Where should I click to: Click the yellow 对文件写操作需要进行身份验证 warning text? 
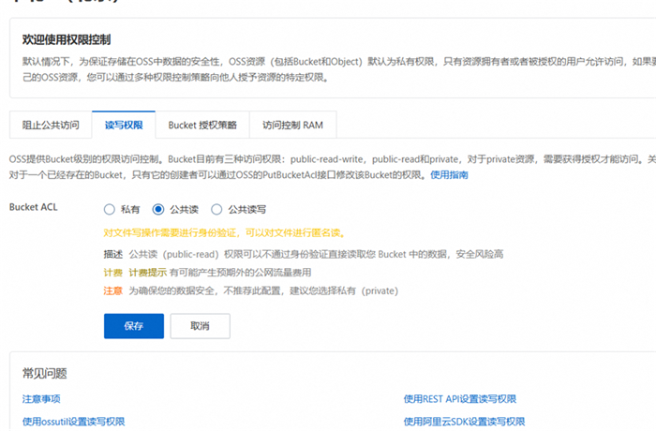point(225,233)
